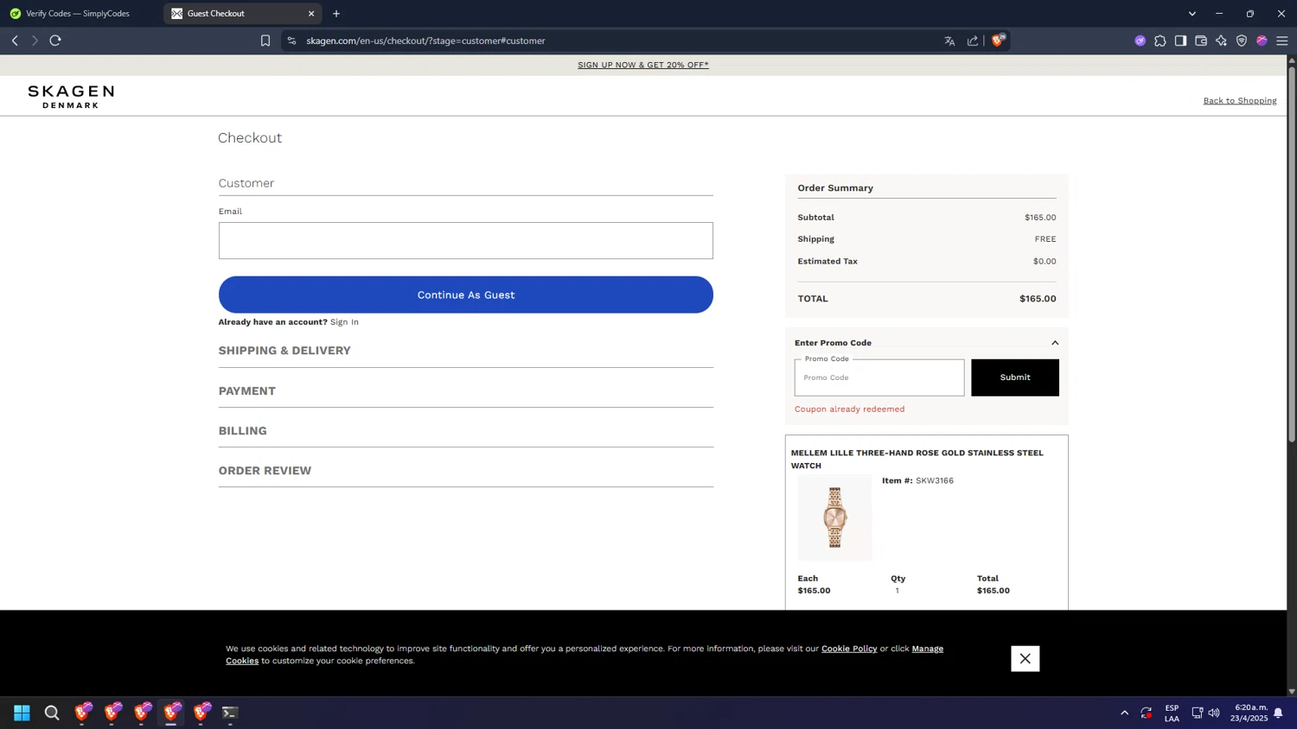Submit the promo code

(1015, 377)
